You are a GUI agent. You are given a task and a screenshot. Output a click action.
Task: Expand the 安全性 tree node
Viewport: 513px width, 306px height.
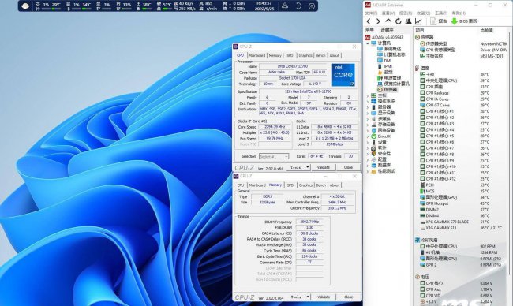coord(368,154)
